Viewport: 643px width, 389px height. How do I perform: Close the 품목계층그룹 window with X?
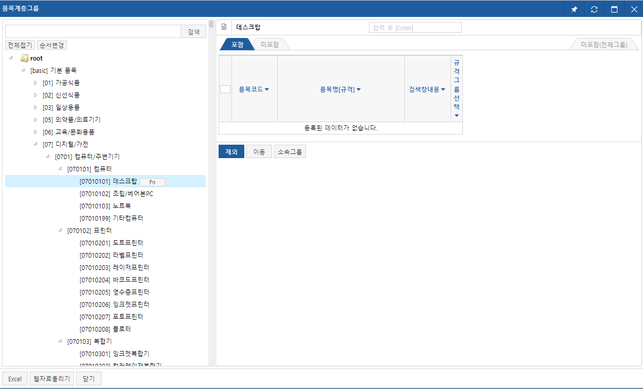634,9
